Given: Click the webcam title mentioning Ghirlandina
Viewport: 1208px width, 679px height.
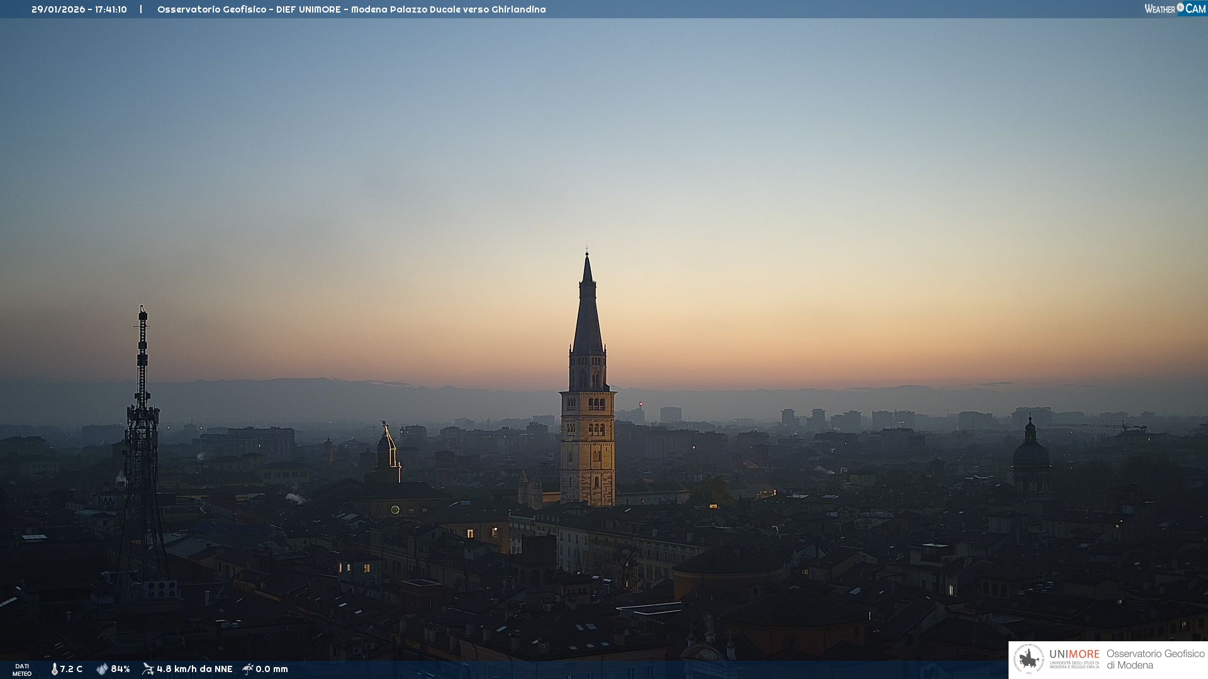Looking at the screenshot, I should (351, 9).
